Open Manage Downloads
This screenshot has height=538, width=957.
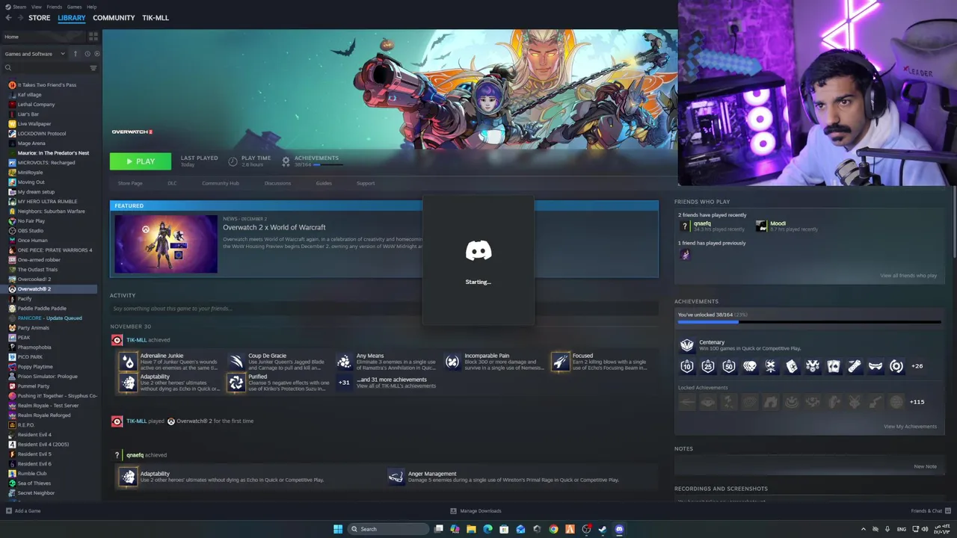[476, 511]
